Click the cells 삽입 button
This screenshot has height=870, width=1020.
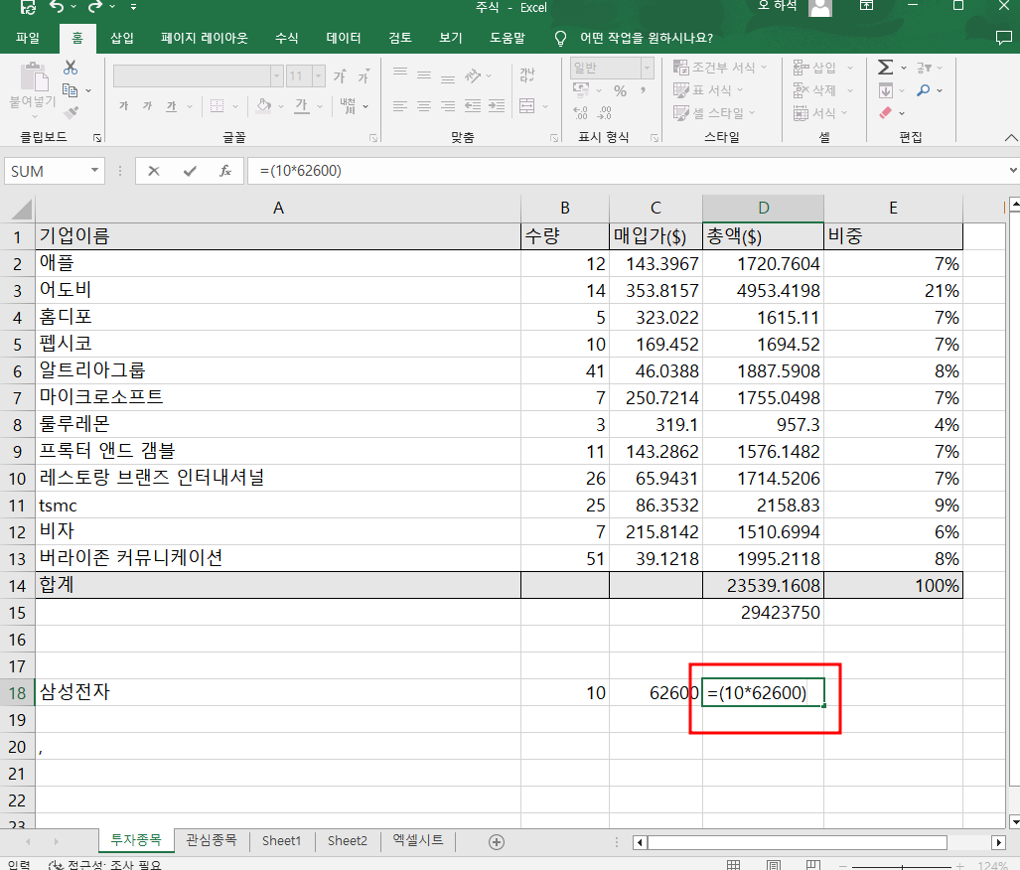point(823,67)
